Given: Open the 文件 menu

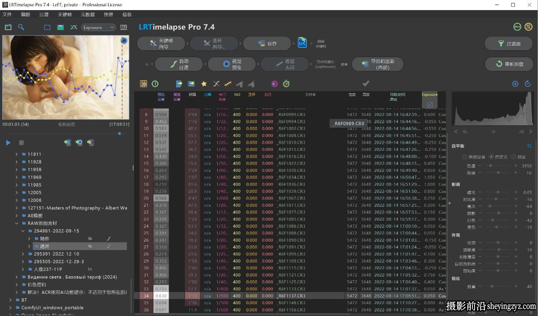Looking at the screenshot, I should [7, 14].
